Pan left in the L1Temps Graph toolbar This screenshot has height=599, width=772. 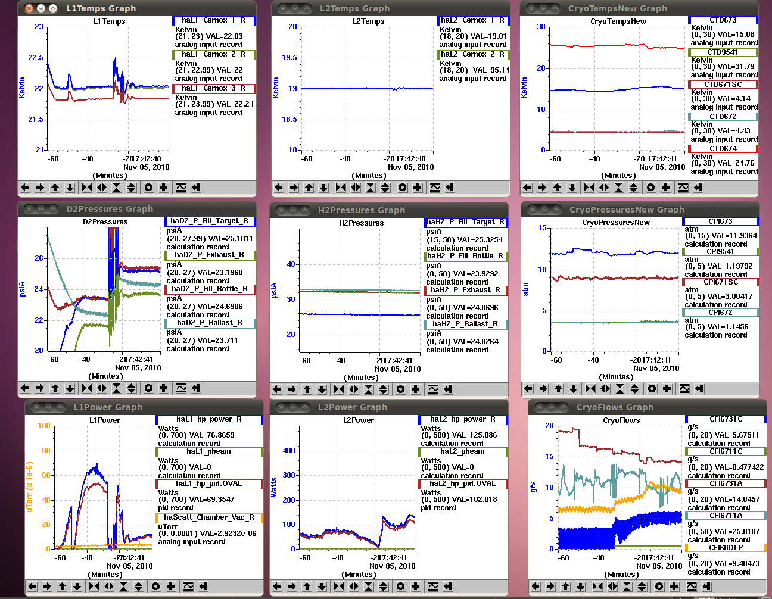[x=25, y=188]
